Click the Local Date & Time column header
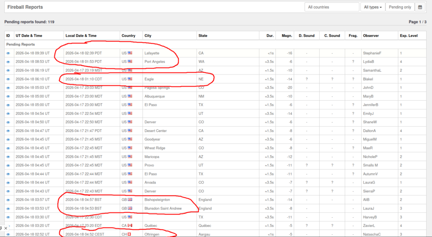The image size is (432, 237). [x=81, y=36]
